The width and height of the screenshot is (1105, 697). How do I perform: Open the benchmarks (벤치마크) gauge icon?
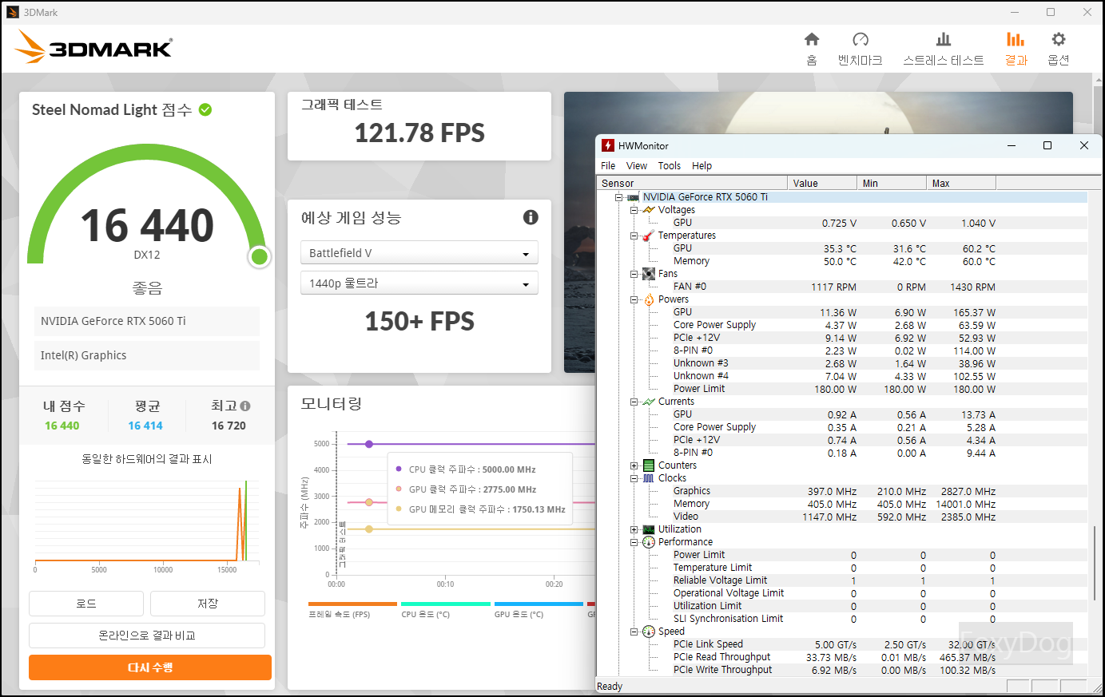(861, 39)
